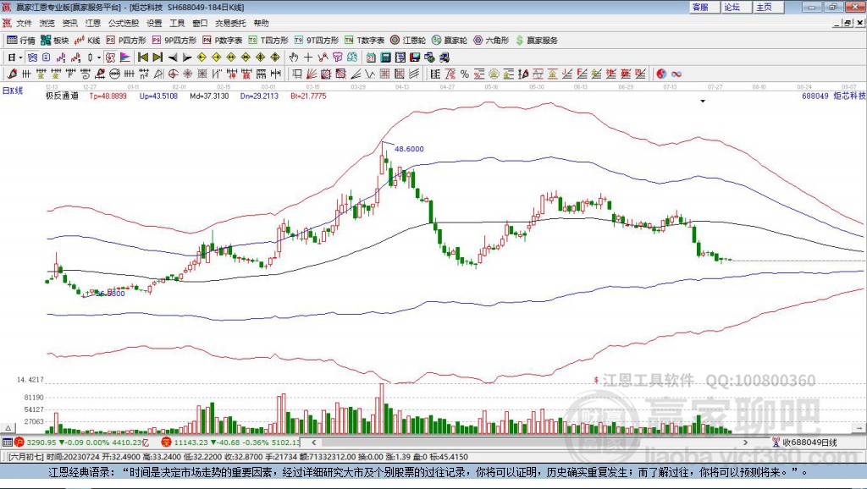Jump to first bar with green skip-back icon
Viewport: 867px width, 489px height.
tap(143, 58)
